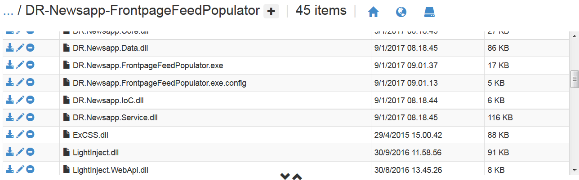Viewport: 579px width, 180px height.
Task: Download DR.Newsapp.FrontpageFeedPopulator.exe
Action: coord(9,65)
